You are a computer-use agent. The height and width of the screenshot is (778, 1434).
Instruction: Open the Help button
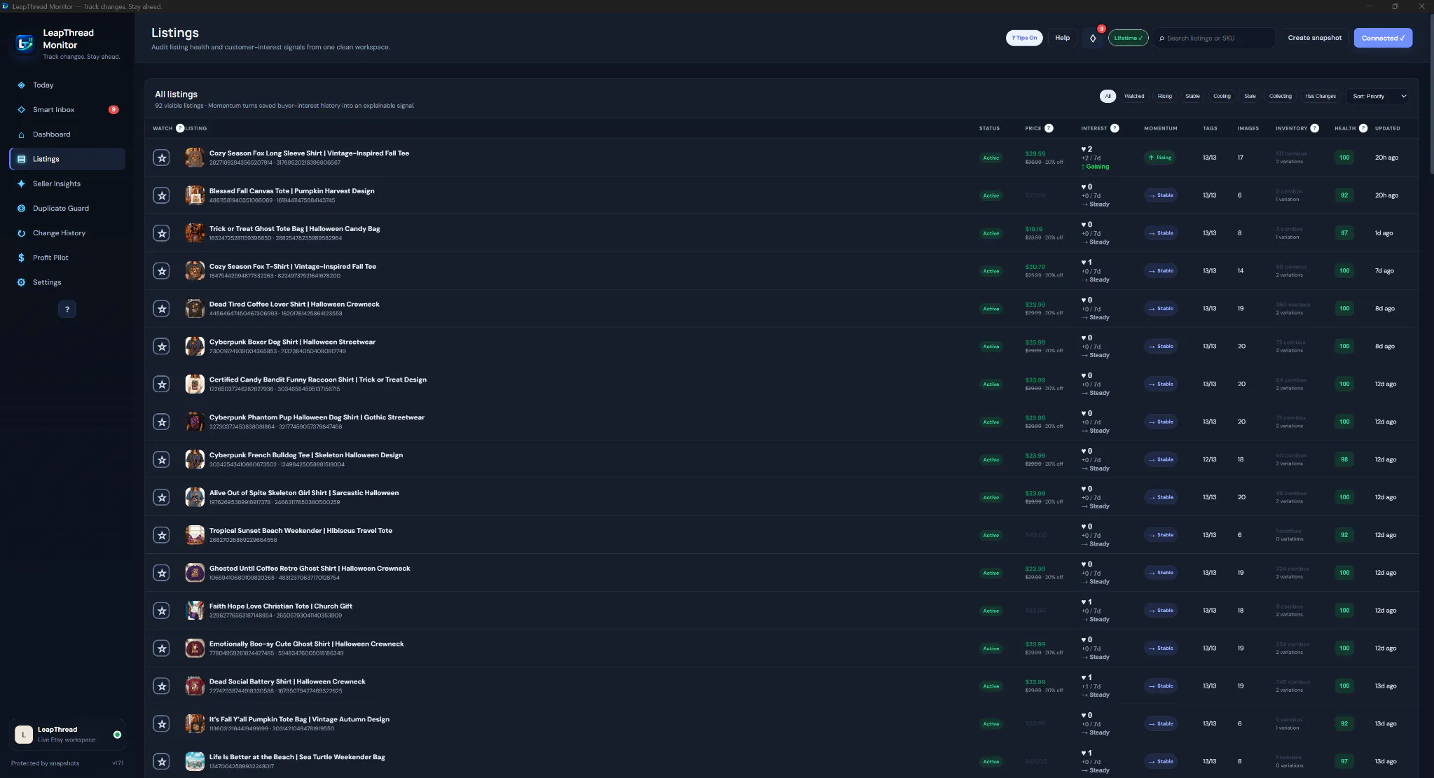[x=1062, y=38]
